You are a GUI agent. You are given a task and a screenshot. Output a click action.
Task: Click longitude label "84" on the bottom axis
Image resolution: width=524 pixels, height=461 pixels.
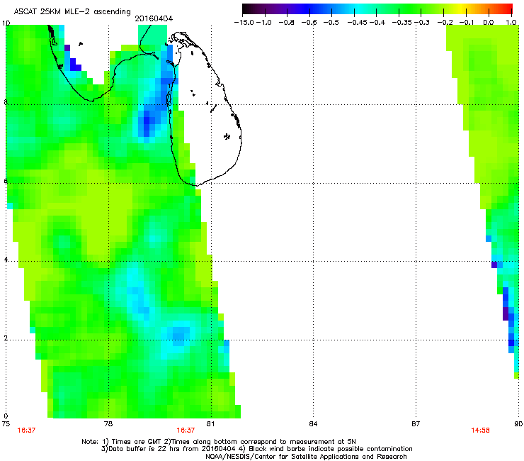click(x=313, y=424)
